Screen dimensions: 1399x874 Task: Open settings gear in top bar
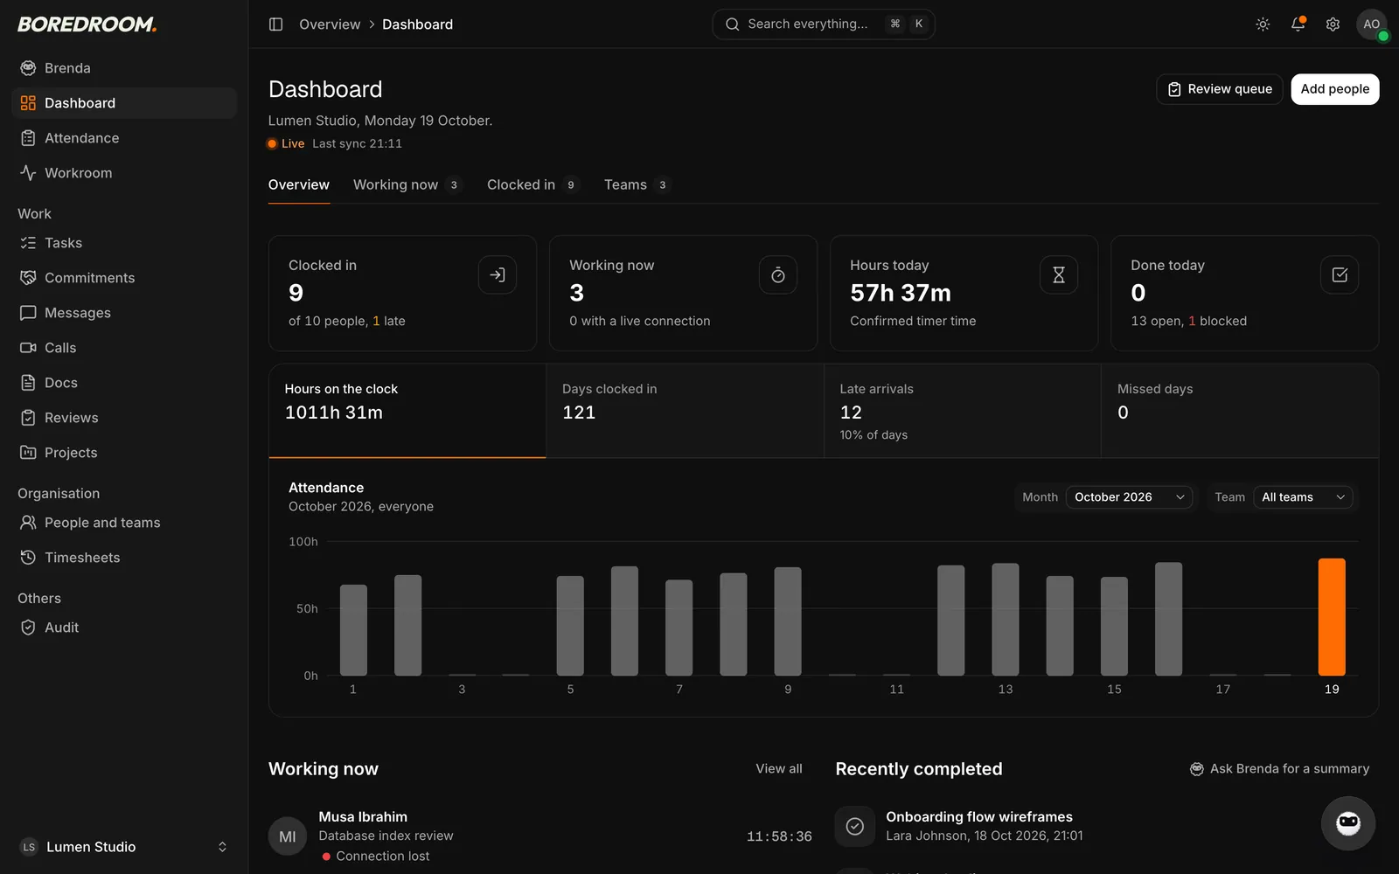[x=1333, y=24]
